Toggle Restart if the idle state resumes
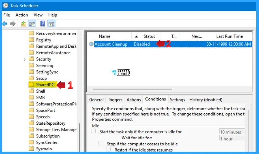 tap(108, 149)
